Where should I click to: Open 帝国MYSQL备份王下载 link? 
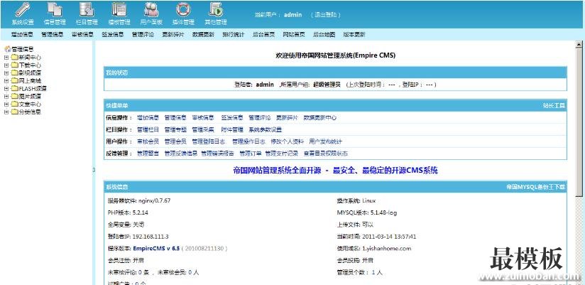pos(535,187)
